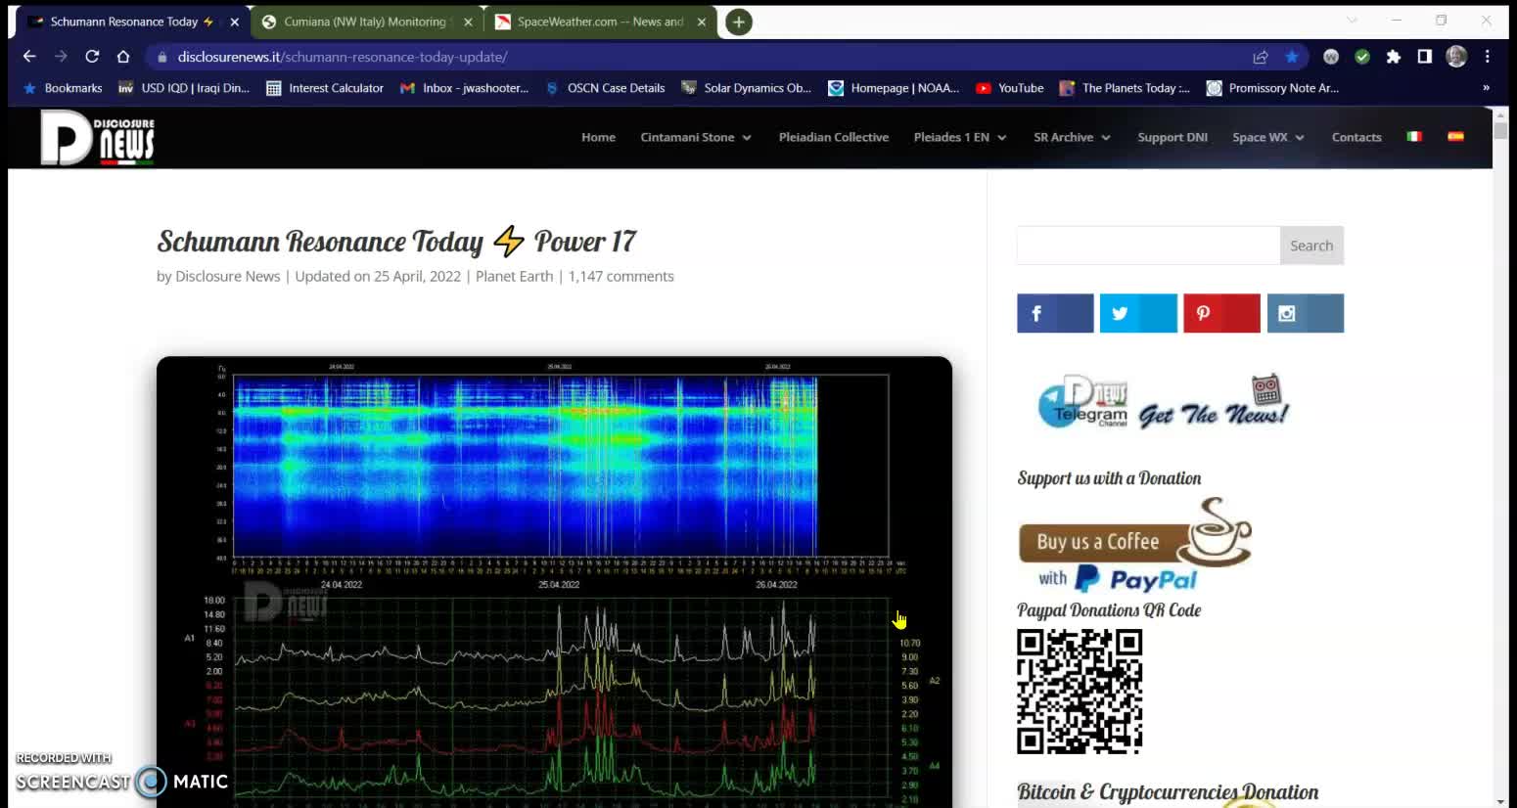Image resolution: width=1517 pixels, height=808 pixels.
Task: Open the Promissory Note bookmark
Action: pyautogui.click(x=1272, y=88)
